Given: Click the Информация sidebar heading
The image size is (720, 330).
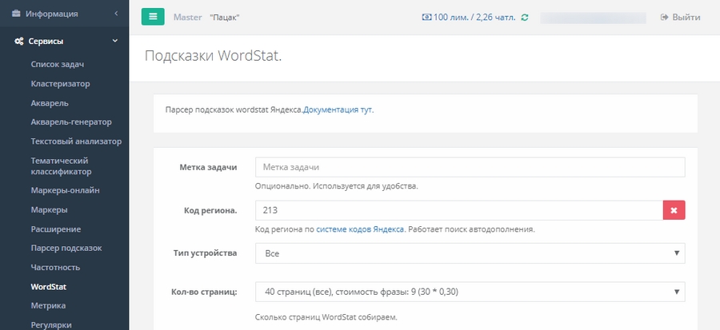Looking at the screenshot, I should point(51,14).
